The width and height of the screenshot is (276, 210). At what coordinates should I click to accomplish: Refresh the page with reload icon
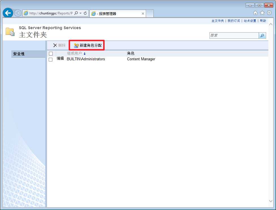pos(85,13)
